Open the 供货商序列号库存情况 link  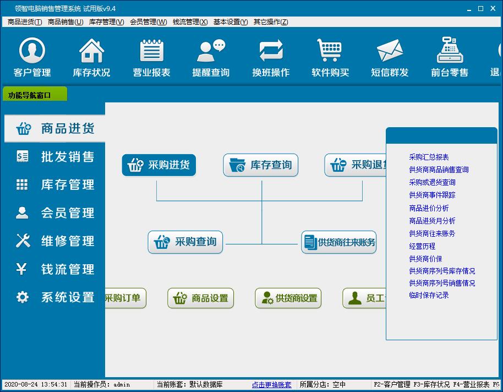point(442,271)
